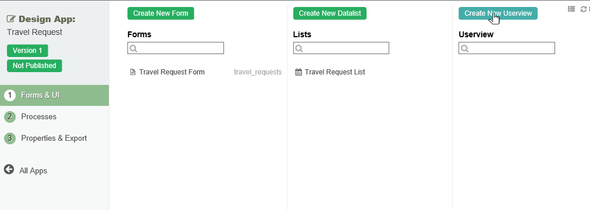Click the number 2 circle beside Processes
The height and width of the screenshot is (210, 590).
(10, 117)
